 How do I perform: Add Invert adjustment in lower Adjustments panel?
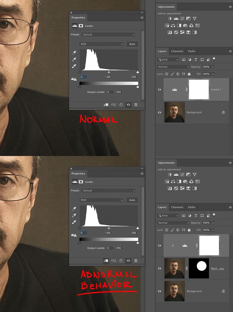(170, 188)
